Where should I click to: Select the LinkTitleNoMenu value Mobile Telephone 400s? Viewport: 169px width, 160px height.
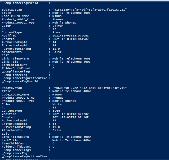click(x=71, y=58)
